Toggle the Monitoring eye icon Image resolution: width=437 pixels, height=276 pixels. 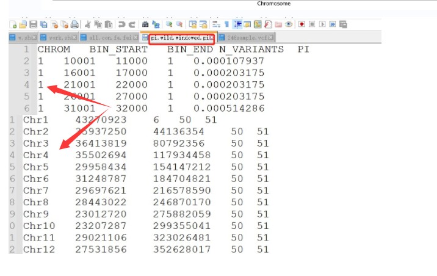click(289, 24)
